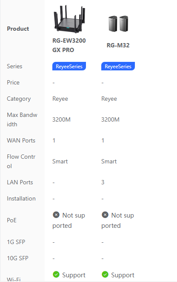Click the Smart flow control value for RG-M32

click(109, 161)
